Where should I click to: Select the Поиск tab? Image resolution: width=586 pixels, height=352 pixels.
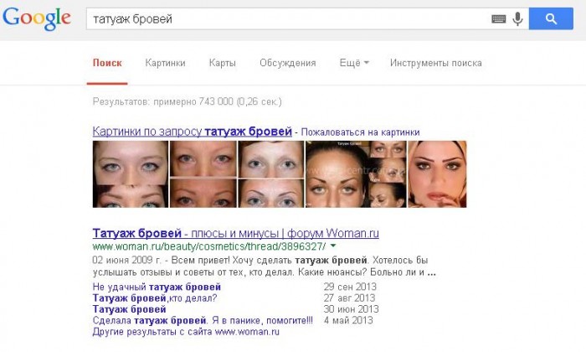[107, 63]
